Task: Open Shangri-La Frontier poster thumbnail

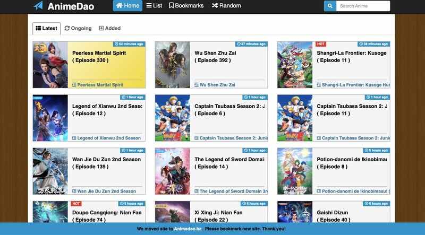Action: [295, 65]
